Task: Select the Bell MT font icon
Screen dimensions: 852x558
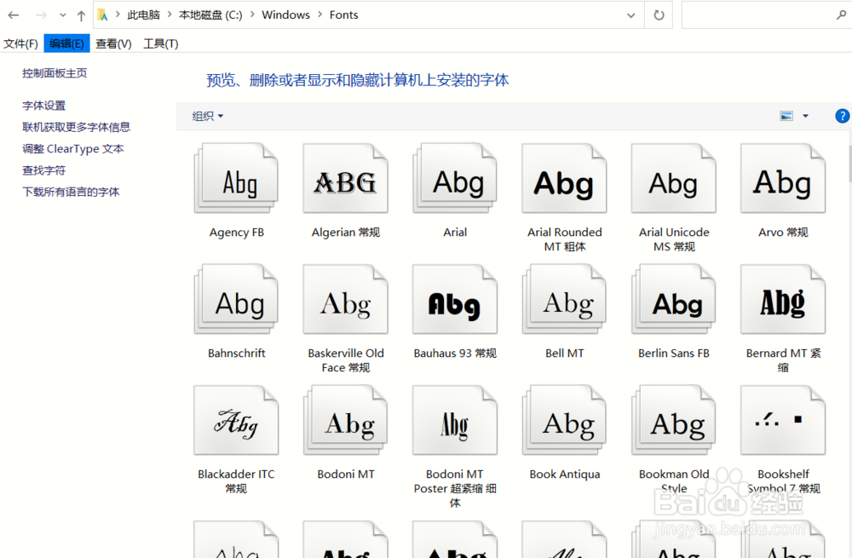Action: (564, 299)
